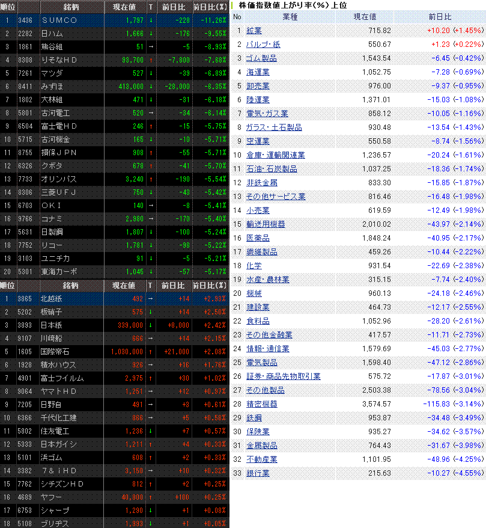Image resolution: width=486 pixels, height=528 pixels.
Task: Select the +2.93% percent change cell
Action: pyautogui.click(x=214, y=299)
